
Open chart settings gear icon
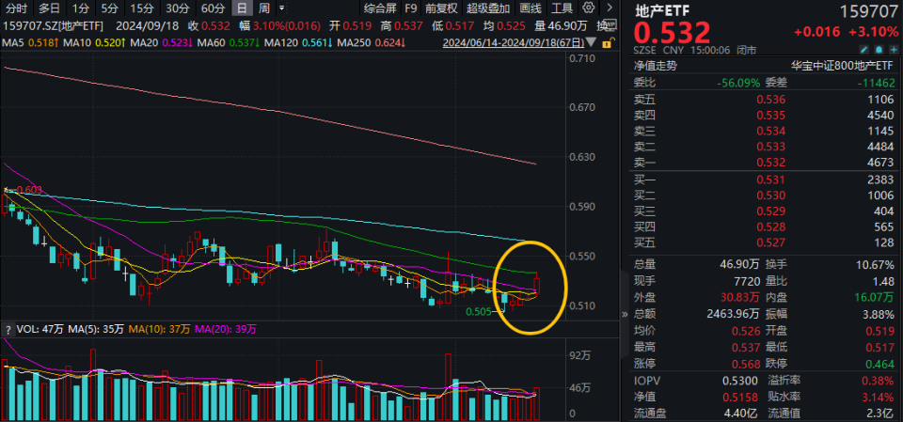click(588, 8)
